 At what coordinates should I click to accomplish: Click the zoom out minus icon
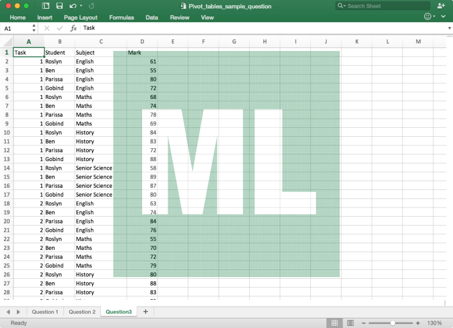coord(364,323)
